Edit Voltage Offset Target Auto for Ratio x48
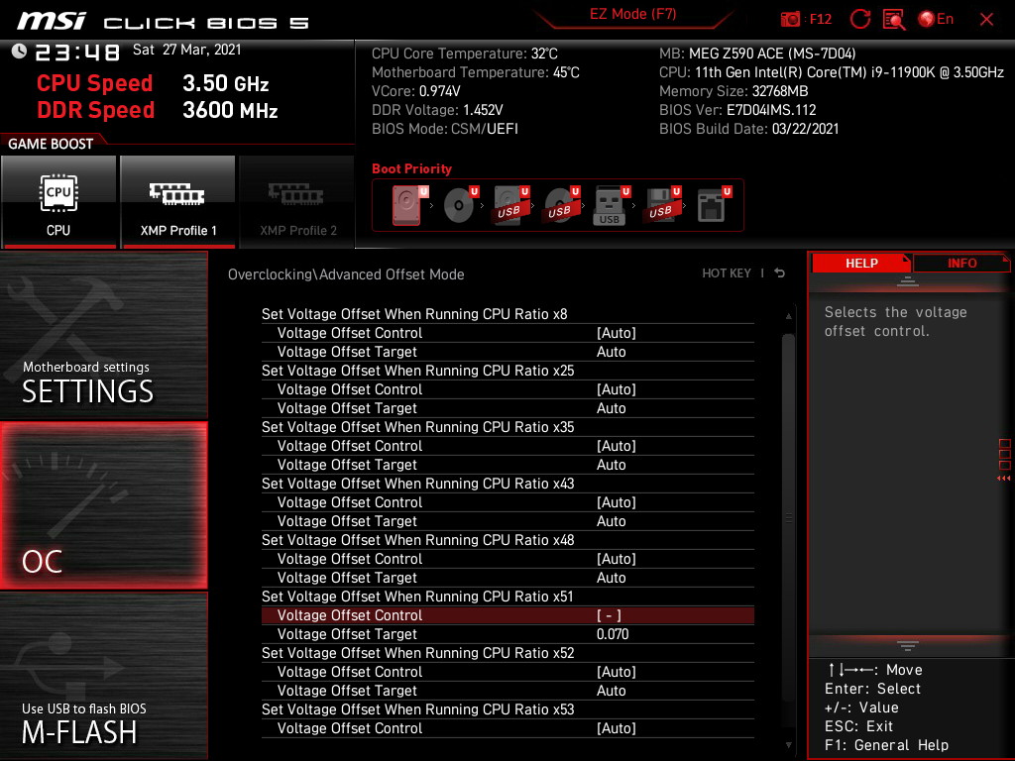Screen dimensions: 1015x761 click(507, 578)
